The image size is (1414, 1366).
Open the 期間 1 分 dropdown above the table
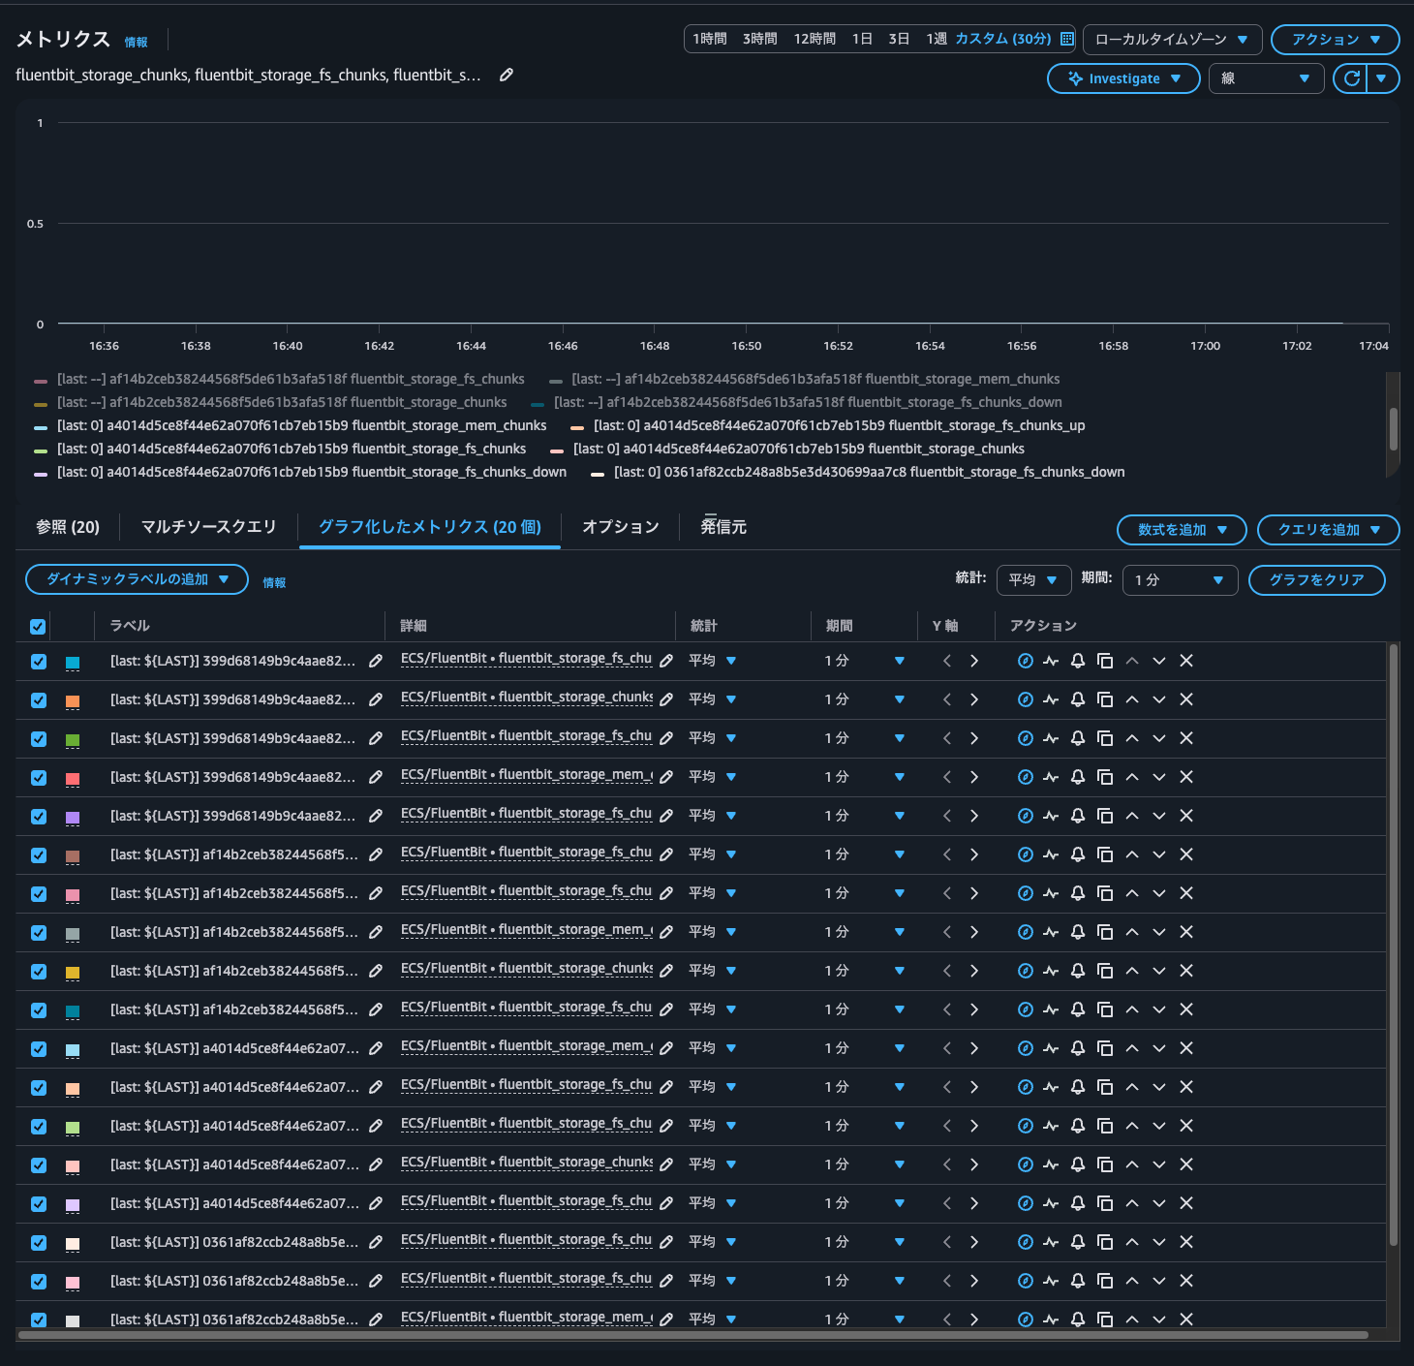pos(1179,579)
